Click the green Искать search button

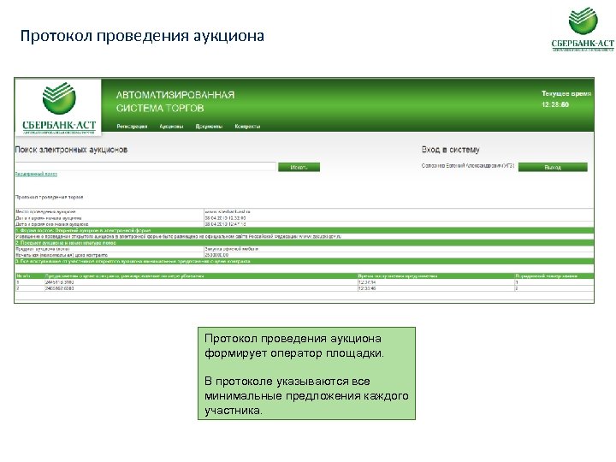[299, 168]
